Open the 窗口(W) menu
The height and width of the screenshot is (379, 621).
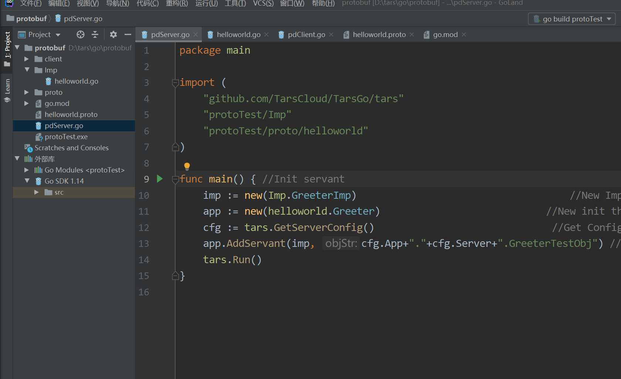pos(292,3)
